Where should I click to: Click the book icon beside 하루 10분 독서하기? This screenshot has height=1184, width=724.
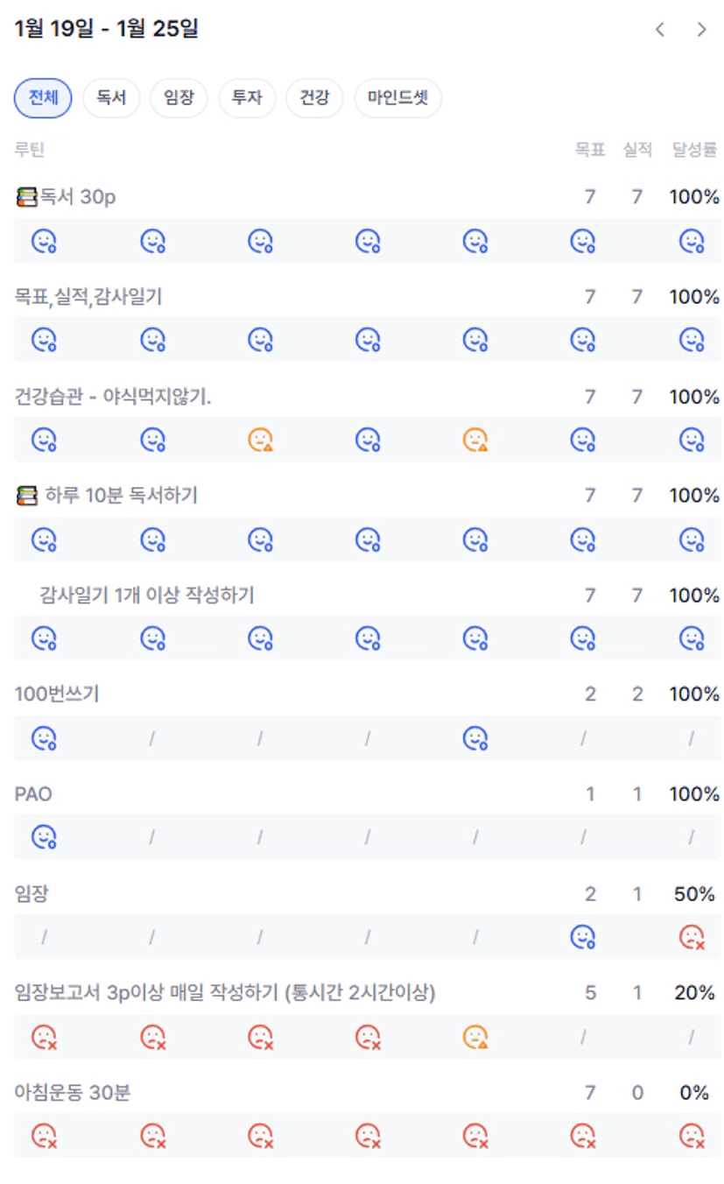[x=26, y=496]
